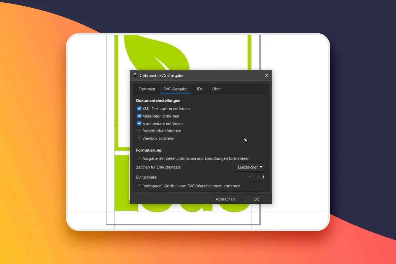Open the Über tab
Screen dimensions: 396x264
point(216,89)
